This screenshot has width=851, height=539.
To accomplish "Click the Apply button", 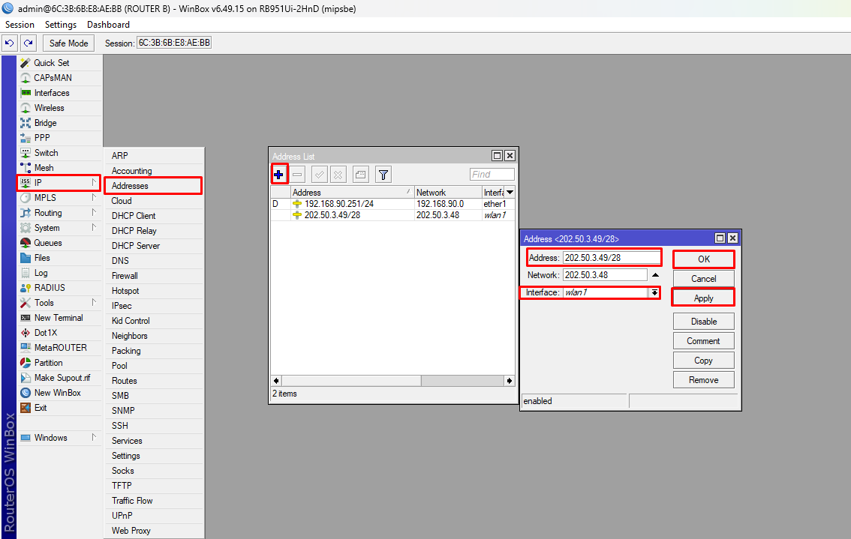I will click(x=703, y=298).
